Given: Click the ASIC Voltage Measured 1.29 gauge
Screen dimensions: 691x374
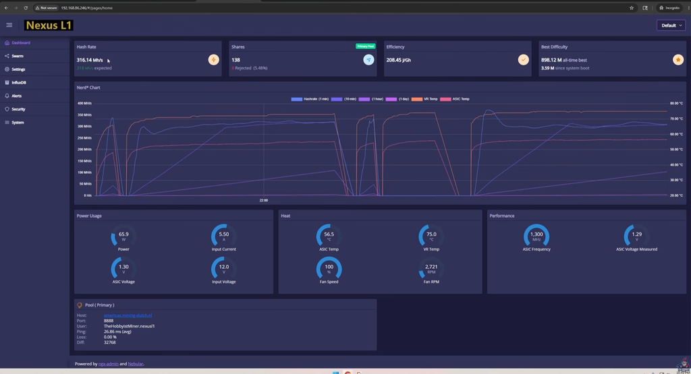Looking at the screenshot, I should click(x=636, y=237).
